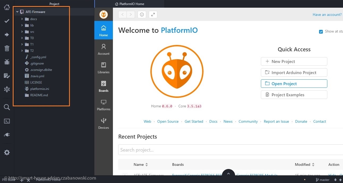
Task: Open LICENSE file
Action: tap(36, 83)
